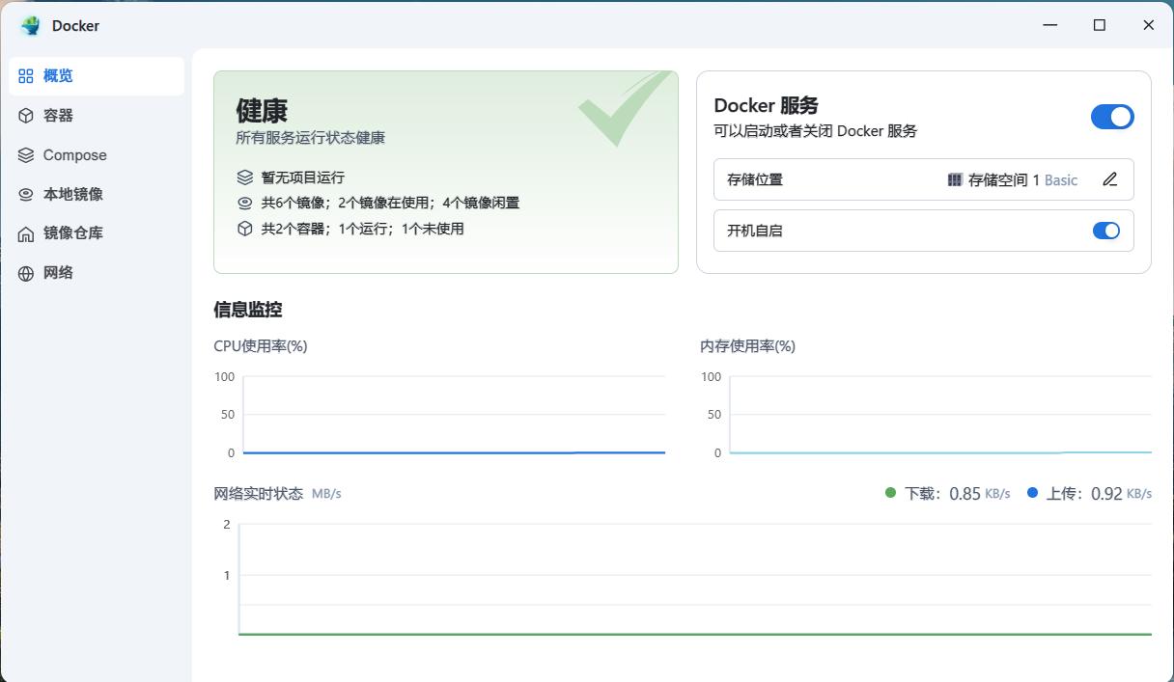
Task: Toggle the 开机自启 switch
Action: point(1106,231)
